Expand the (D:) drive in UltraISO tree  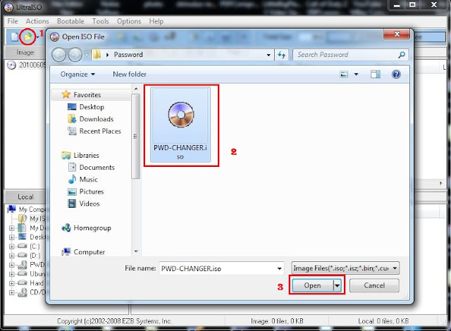[12, 256]
